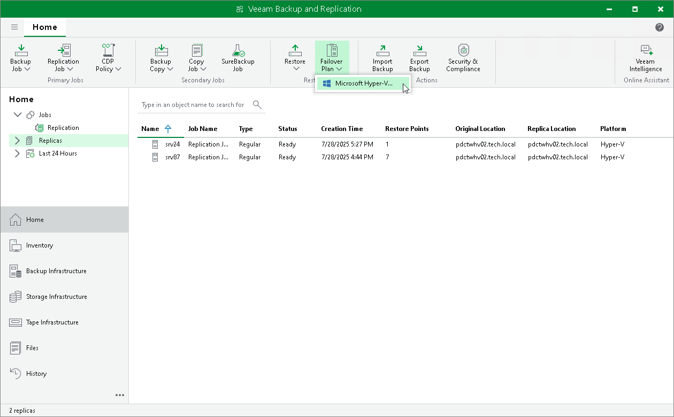The height and width of the screenshot is (417, 674).
Task: Sort by the Creation Time column header
Action: [342, 129]
